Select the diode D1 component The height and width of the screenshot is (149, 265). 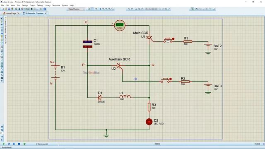point(99,98)
